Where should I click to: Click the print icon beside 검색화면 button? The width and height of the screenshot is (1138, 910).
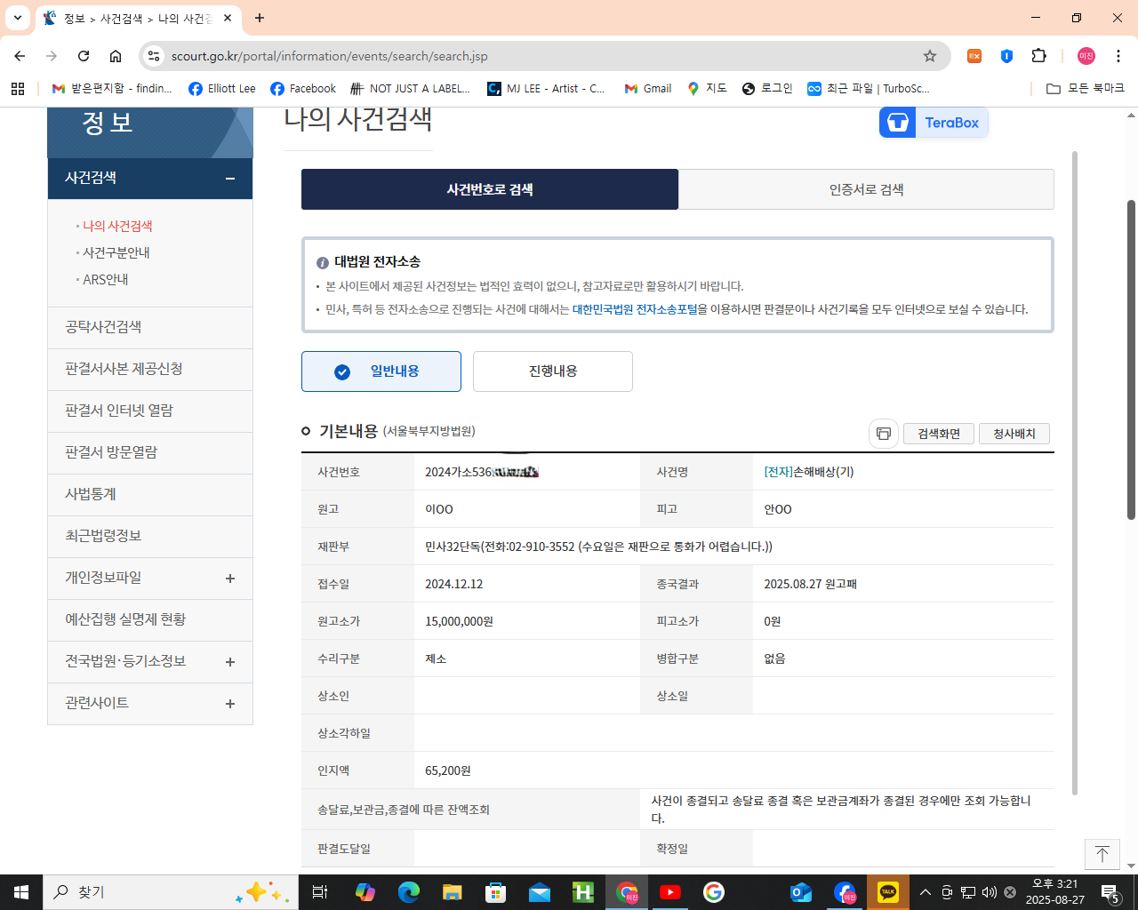[x=883, y=434]
